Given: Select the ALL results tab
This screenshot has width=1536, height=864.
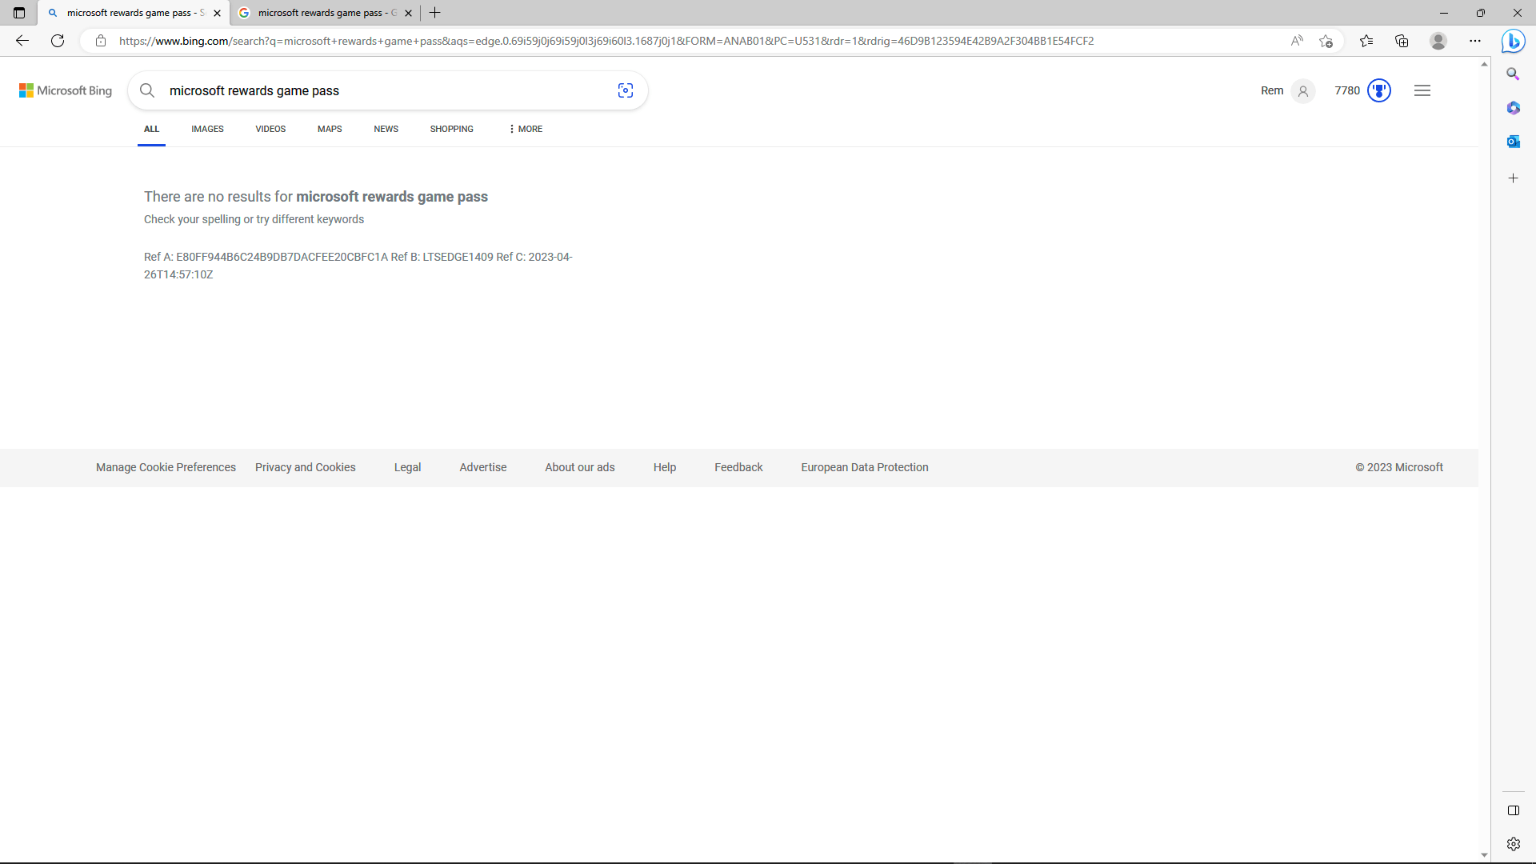Looking at the screenshot, I should 151,129.
